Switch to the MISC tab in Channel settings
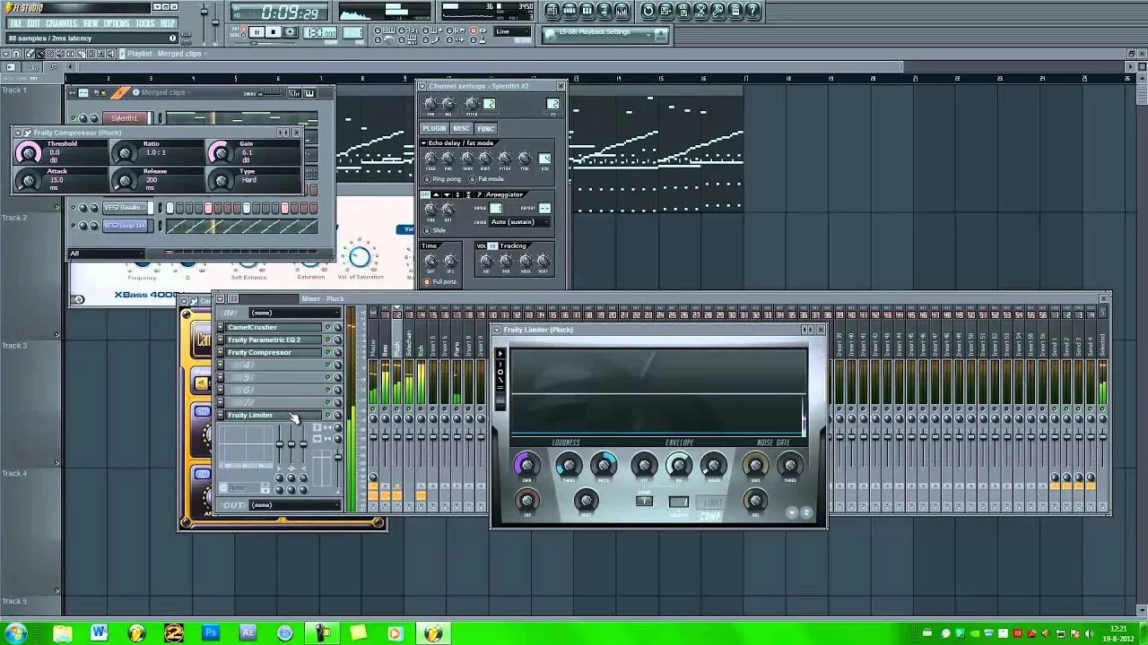This screenshot has height=645, width=1148. 461,128
